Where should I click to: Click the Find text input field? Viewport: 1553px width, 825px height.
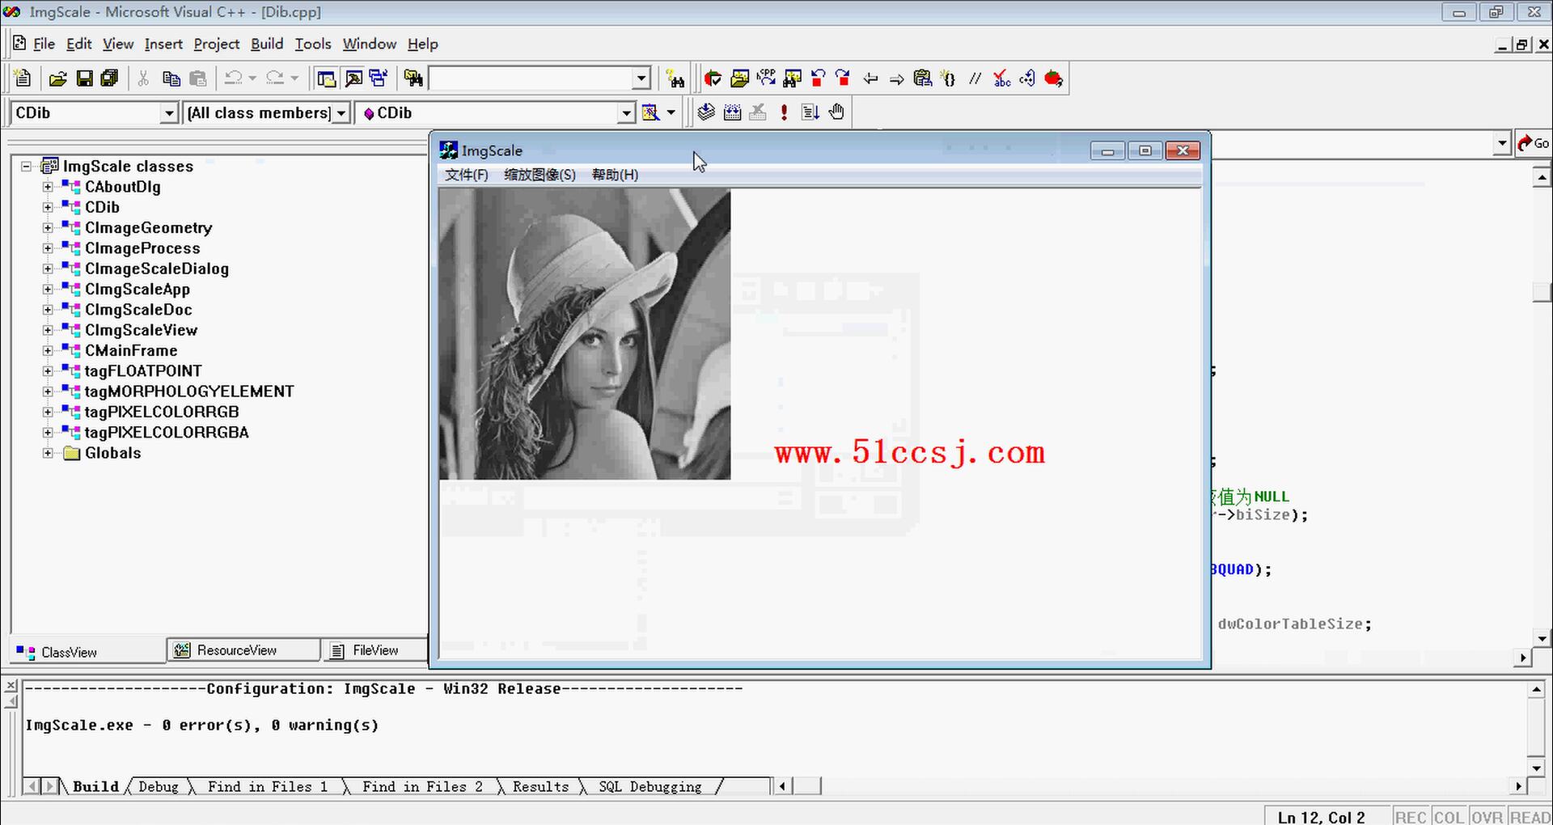[x=531, y=78]
